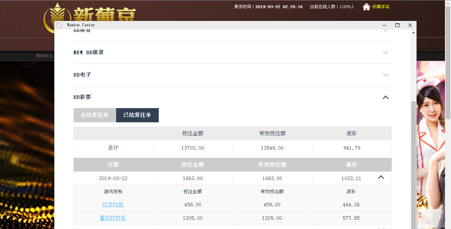Image resolution: width=451 pixels, height=229 pixels.
Task: Select the 已结算注单 tab
Action: point(137,115)
